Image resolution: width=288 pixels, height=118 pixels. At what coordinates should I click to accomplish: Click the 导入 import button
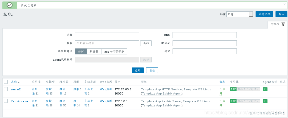281,14
